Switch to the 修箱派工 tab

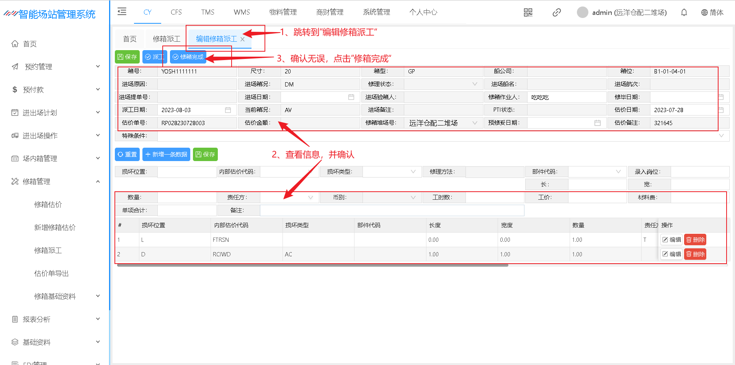(x=166, y=39)
